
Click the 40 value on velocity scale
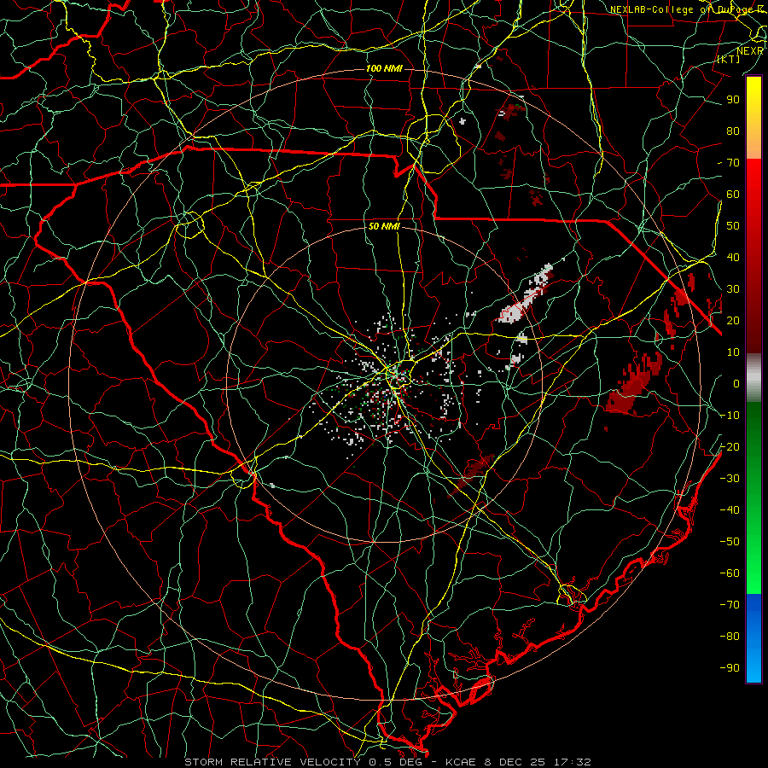point(733,258)
